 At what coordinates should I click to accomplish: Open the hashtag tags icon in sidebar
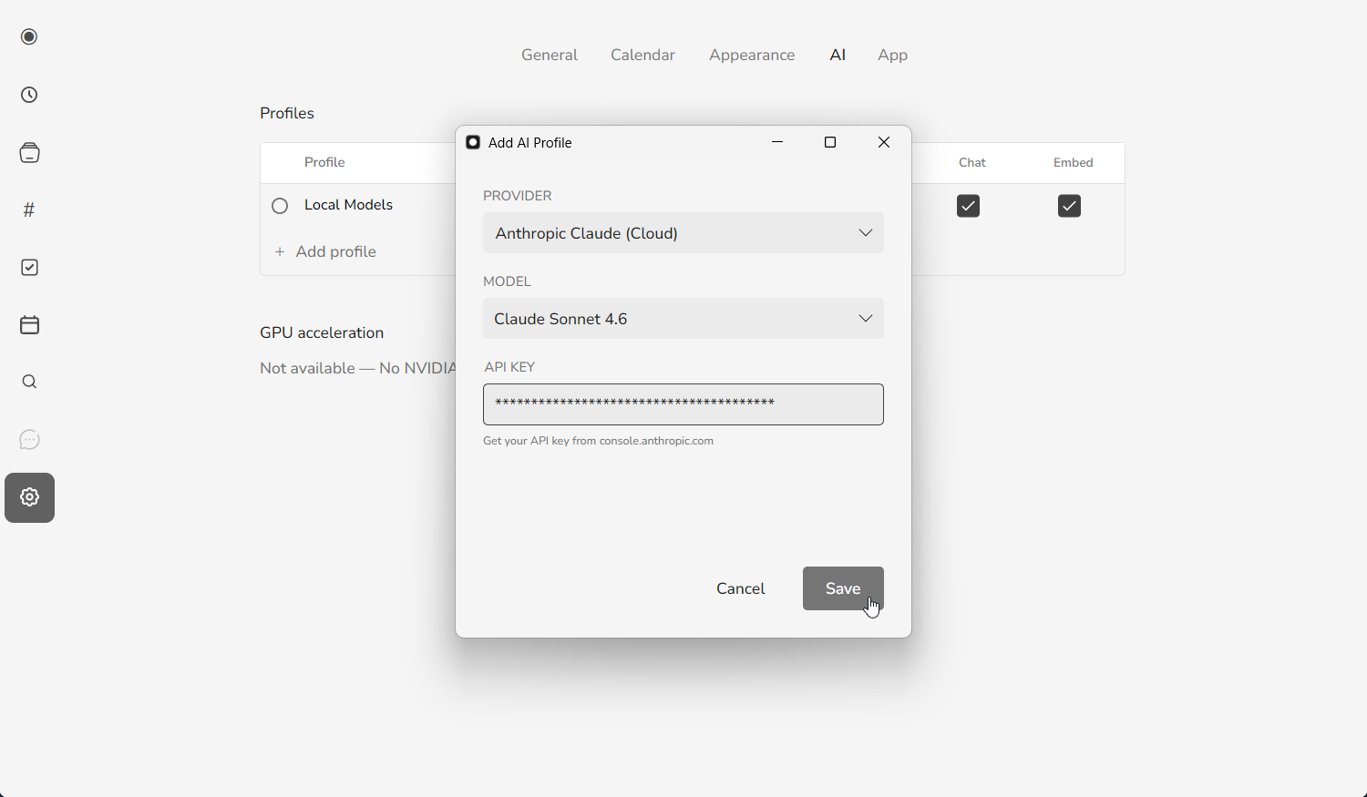pos(29,210)
